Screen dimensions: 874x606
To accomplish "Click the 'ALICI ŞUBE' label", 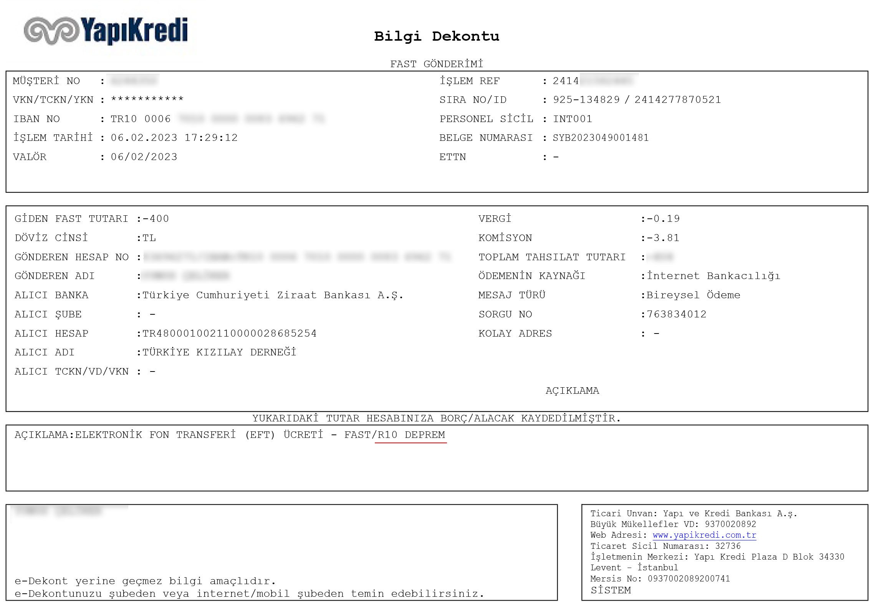I will (x=48, y=314).
